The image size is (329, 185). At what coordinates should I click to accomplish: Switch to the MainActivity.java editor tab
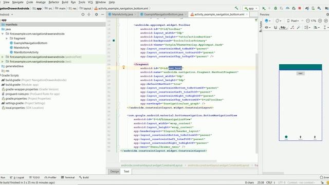click(x=122, y=14)
